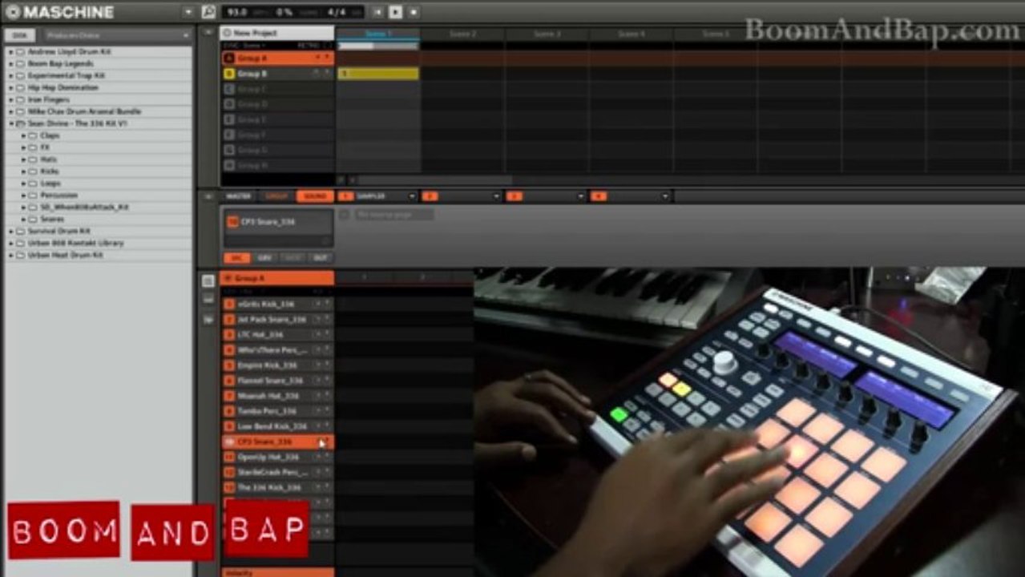Select the Scene 2 column header
The image size is (1025, 577).
(x=462, y=34)
